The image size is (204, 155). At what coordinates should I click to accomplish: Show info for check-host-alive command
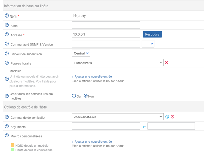167,117
